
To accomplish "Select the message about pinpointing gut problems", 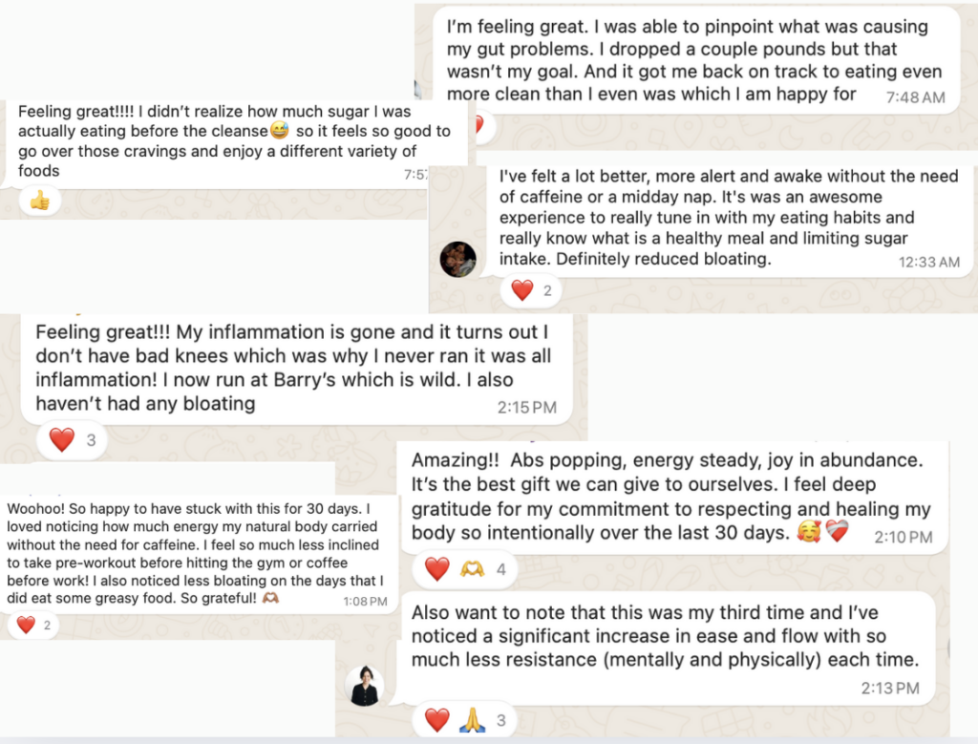I will coord(694,58).
